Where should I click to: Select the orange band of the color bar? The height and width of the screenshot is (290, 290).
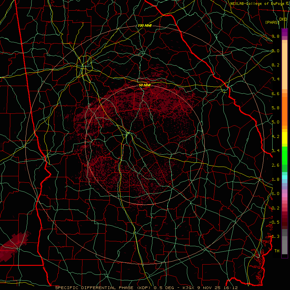285,111
